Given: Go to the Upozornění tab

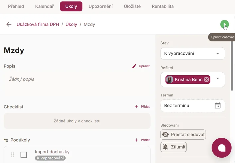Looking at the screenshot, I should click(101, 6).
